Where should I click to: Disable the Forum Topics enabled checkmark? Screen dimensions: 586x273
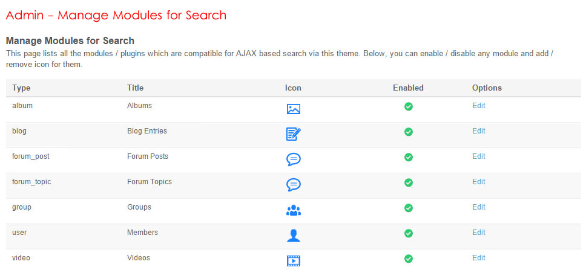coord(409,182)
